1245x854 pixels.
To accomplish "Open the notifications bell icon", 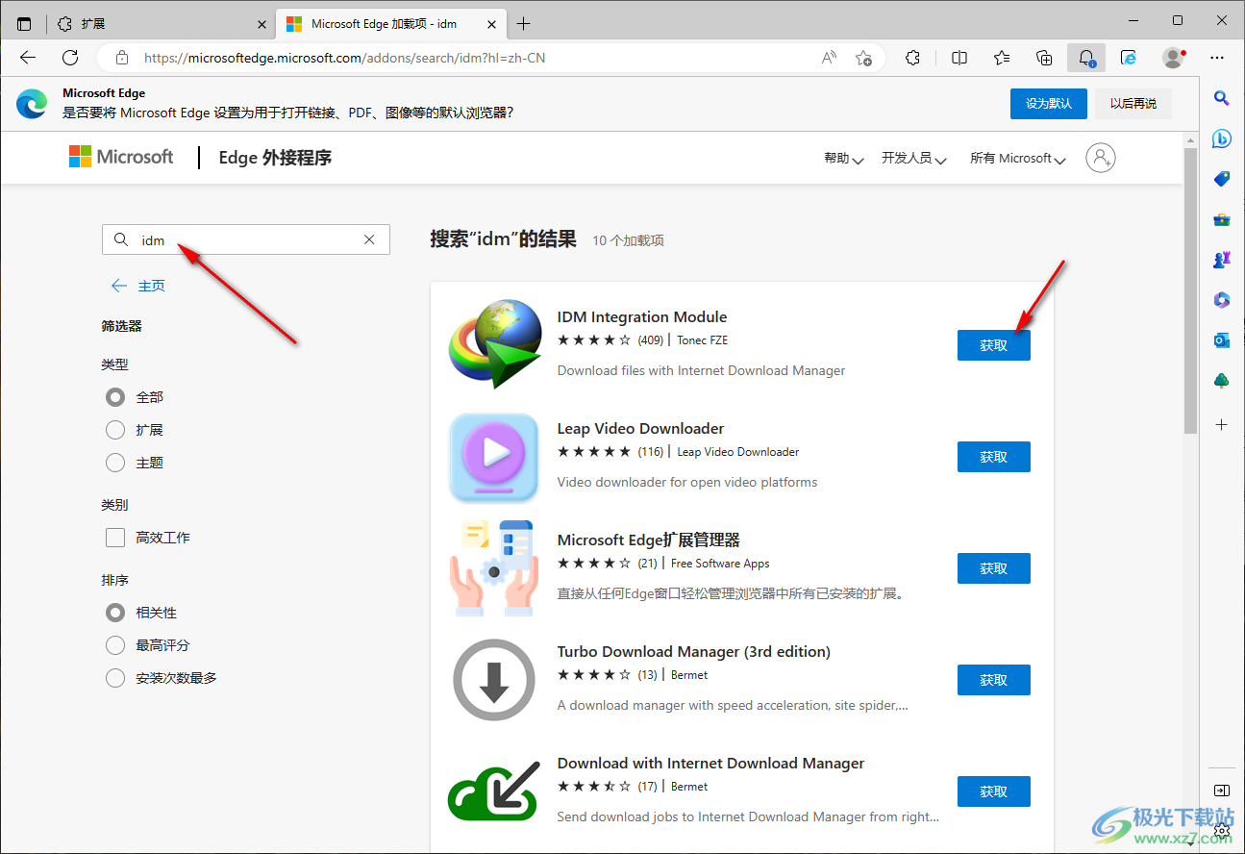I will point(1086,58).
